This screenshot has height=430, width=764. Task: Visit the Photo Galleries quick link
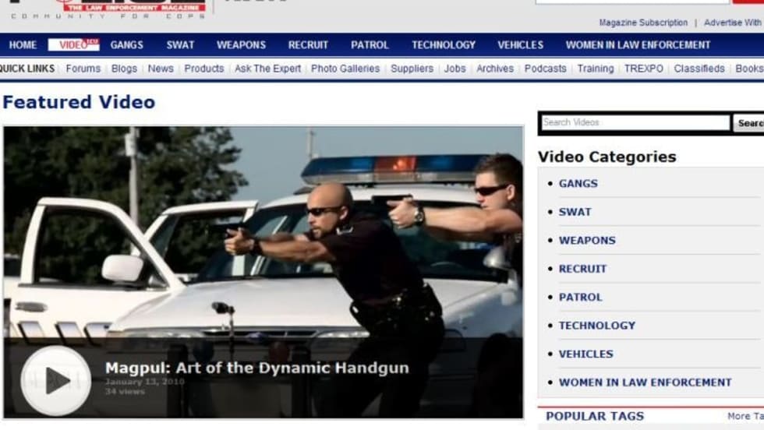pos(345,69)
